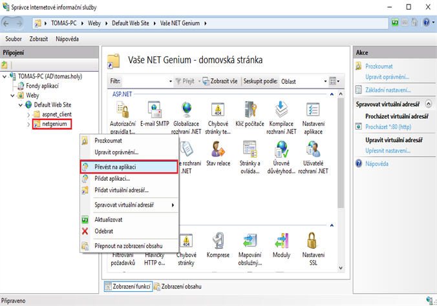Open the Stav relace icon
437x306 pixels.
[218, 149]
